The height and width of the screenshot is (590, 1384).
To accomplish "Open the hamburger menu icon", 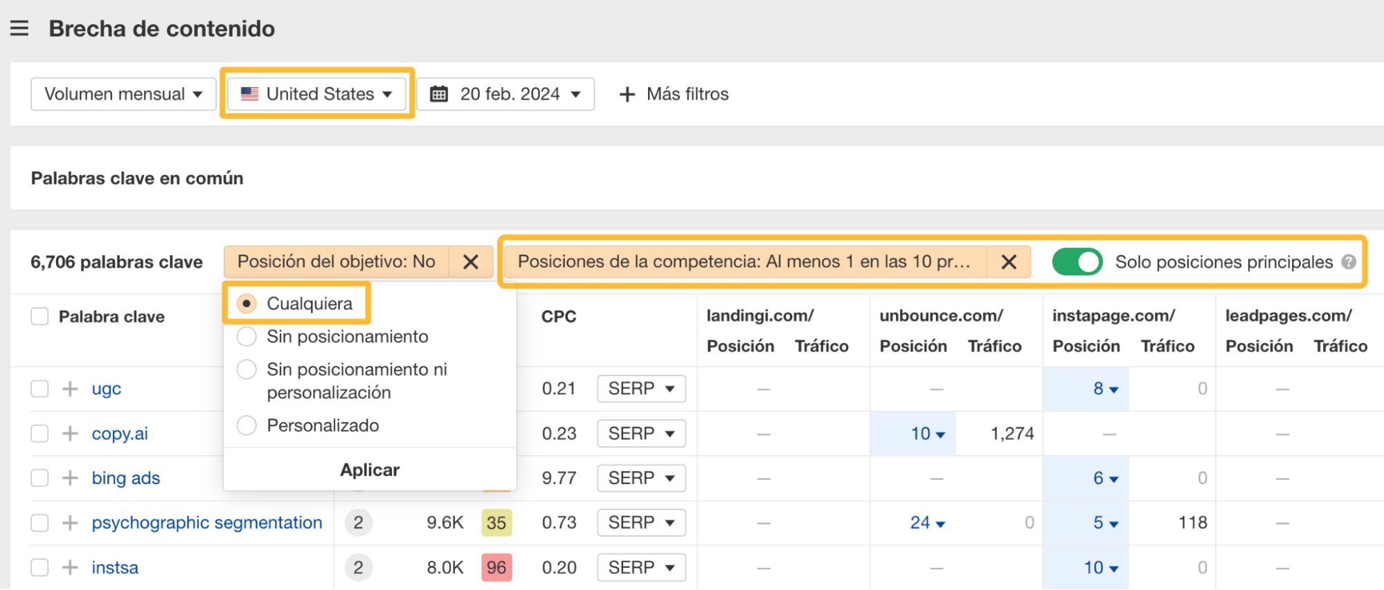I will (19, 28).
